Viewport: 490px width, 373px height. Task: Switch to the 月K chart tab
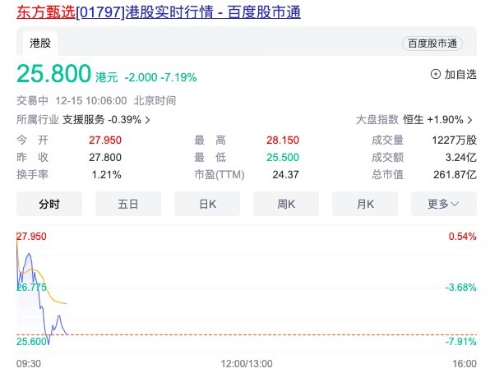pyautogui.click(x=365, y=204)
